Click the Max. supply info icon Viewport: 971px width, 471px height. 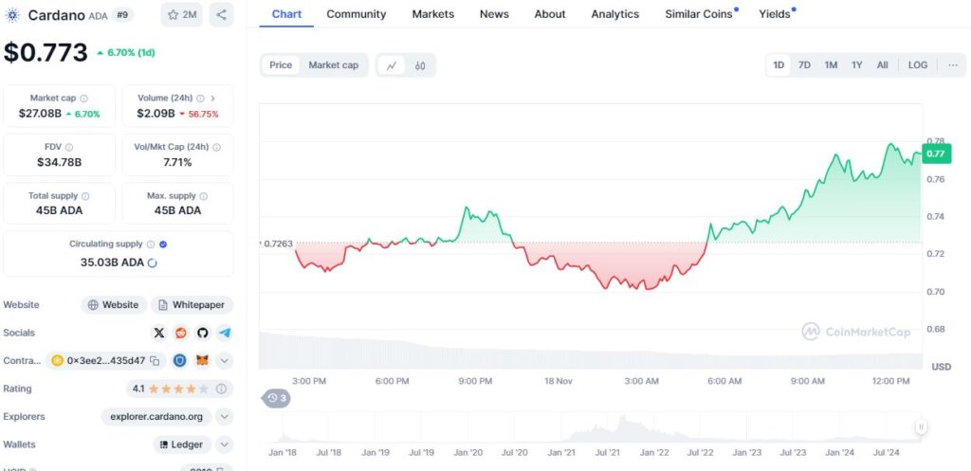tap(204, 196)
